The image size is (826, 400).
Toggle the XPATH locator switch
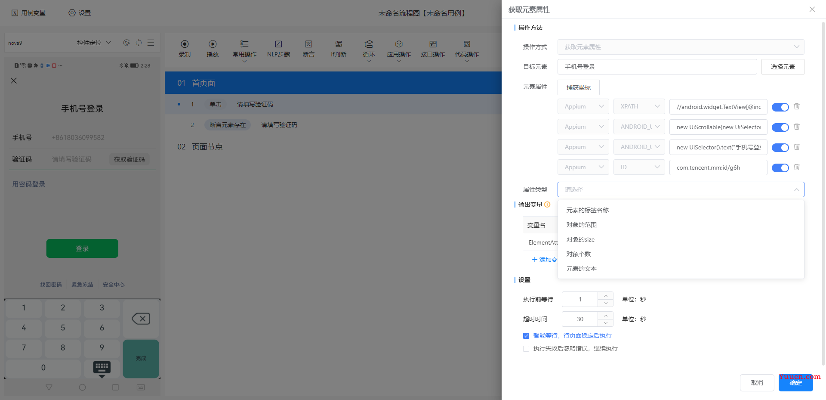point(780,107)
